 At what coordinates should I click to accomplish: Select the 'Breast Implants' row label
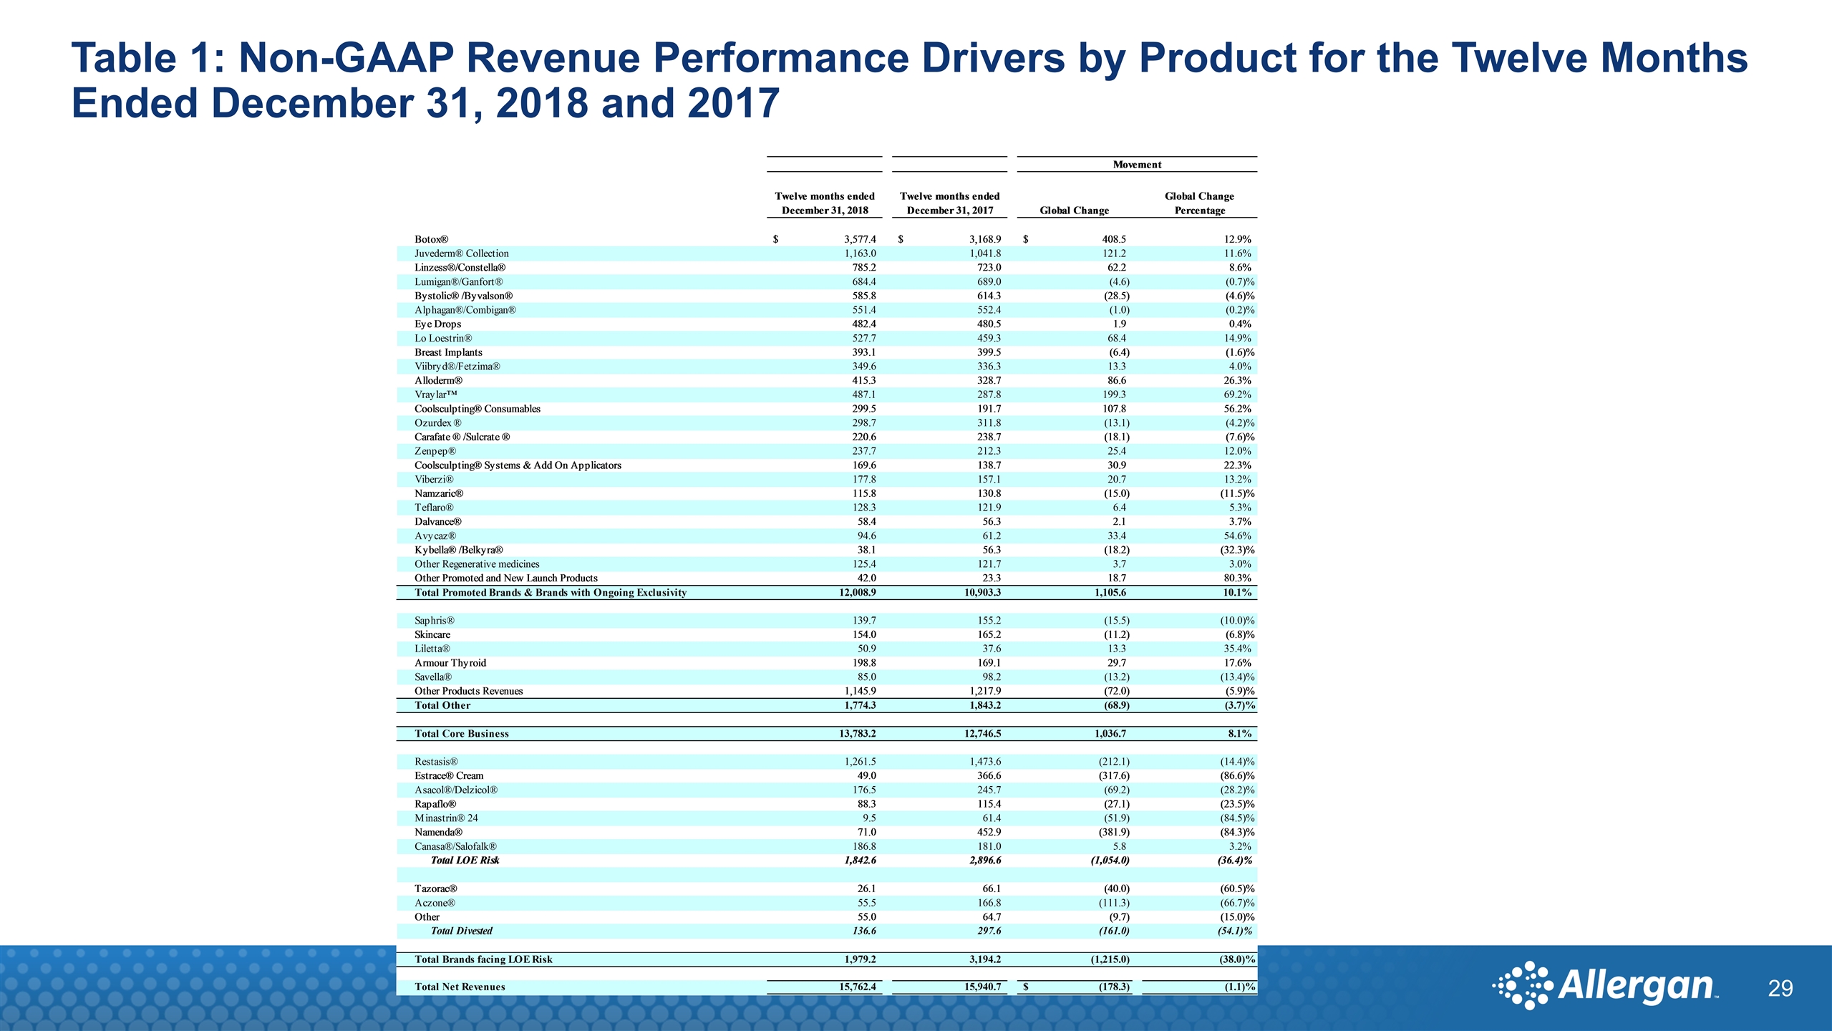[x=449, y=352]
